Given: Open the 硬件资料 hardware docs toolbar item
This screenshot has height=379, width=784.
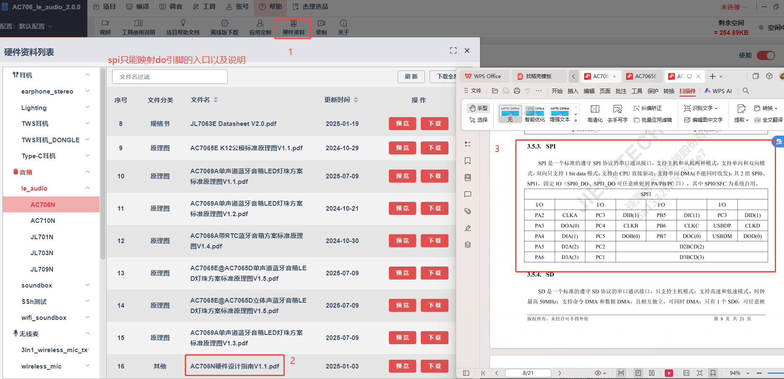Looking at the screenshot, I should tap(293, 27).
